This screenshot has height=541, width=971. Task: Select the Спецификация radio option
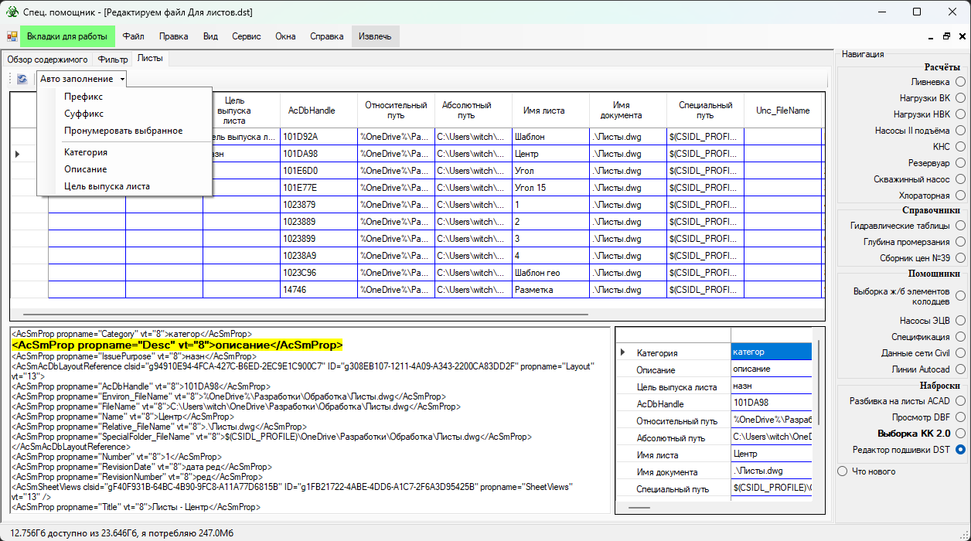(x=960, y=337)
